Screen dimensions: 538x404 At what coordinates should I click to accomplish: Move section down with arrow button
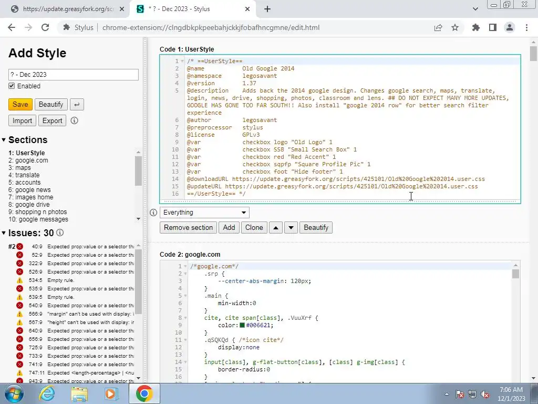(x=291, y=227)
